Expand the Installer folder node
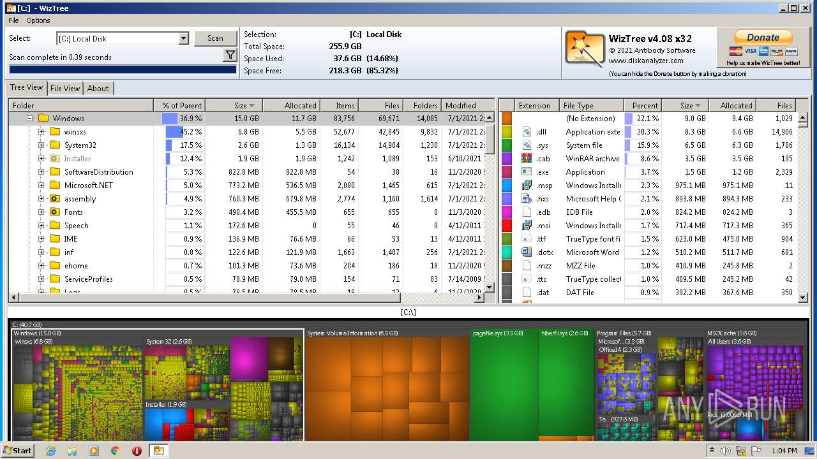The height and width of the screenshot is (459, 817). click(x=41, y=159)
